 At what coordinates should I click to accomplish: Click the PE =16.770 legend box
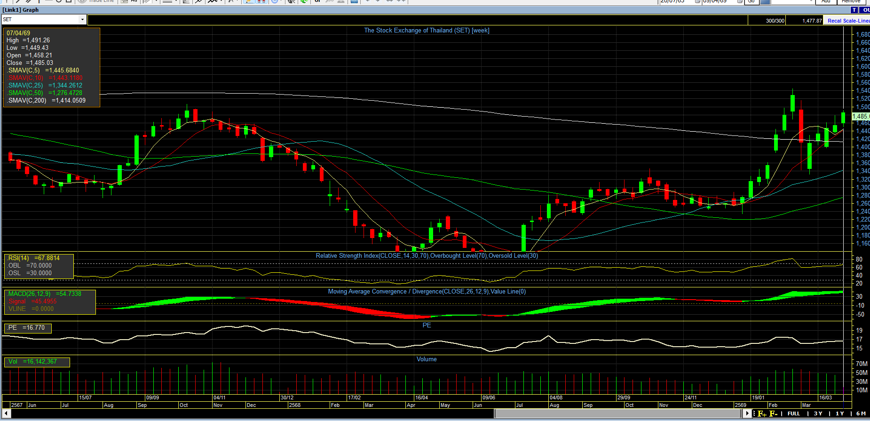pos(27,328)
